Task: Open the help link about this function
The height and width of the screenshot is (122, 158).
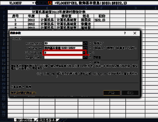Action: coord(23,93)
